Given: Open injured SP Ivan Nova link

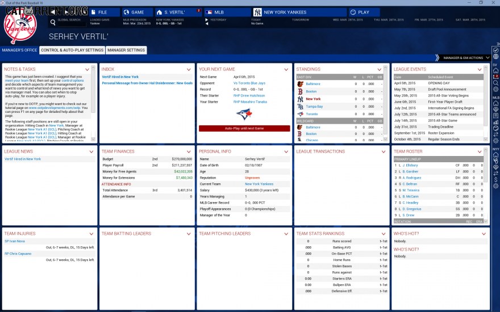Looking at the screenshot, I should click(15, 241).
